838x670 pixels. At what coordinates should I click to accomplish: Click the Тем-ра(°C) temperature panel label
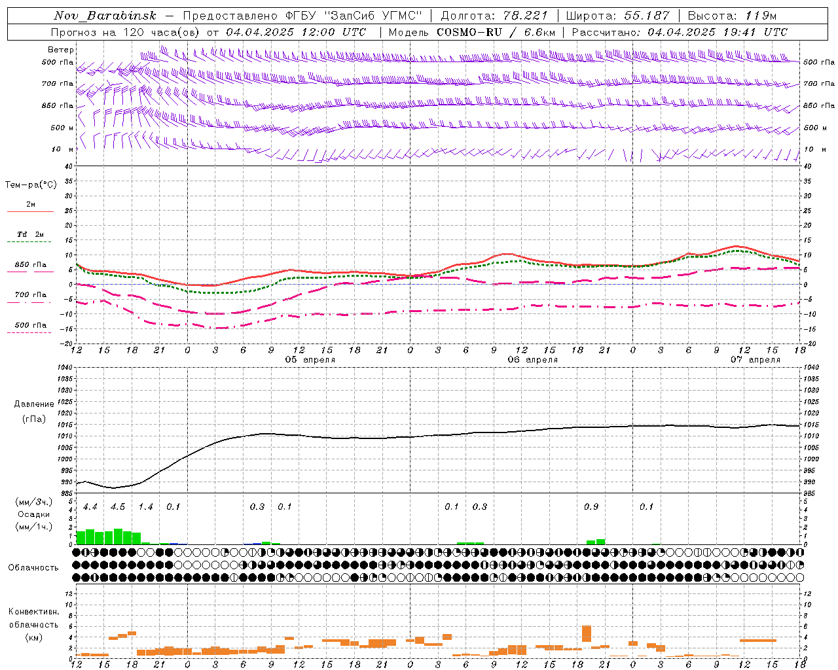pos(31,185)
